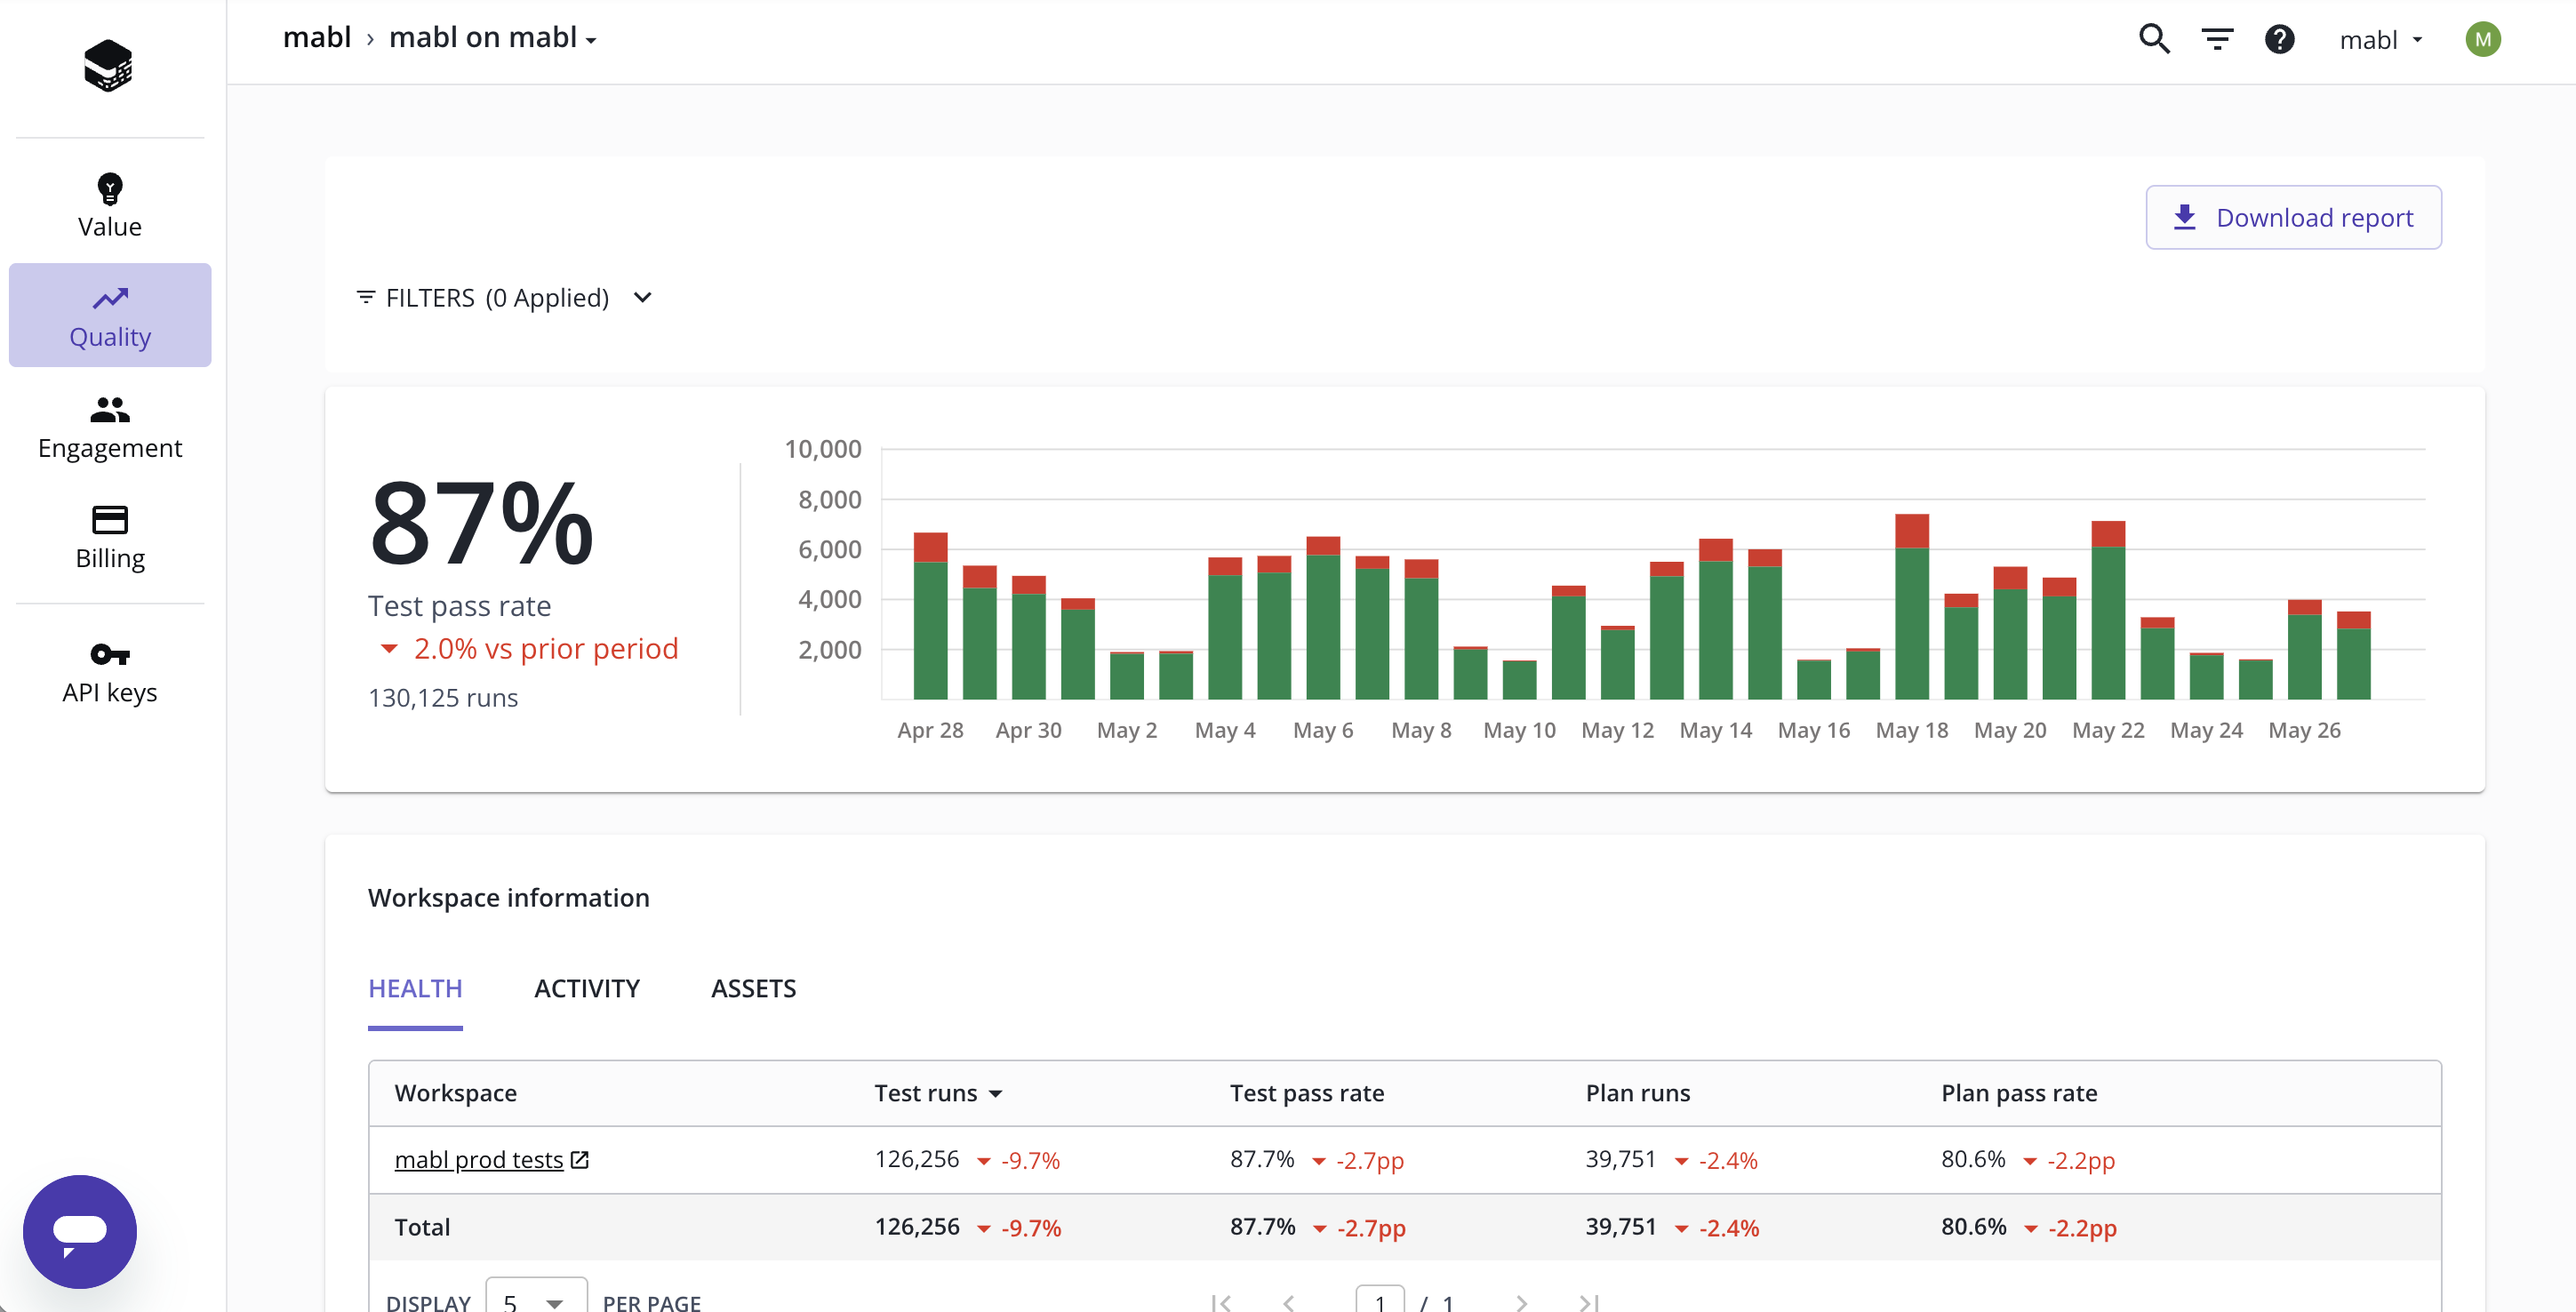Click the Download report button
The image size is (2576, 1312).
pos(2293,217)
